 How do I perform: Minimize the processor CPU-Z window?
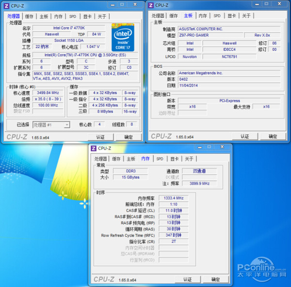(113, 5)
